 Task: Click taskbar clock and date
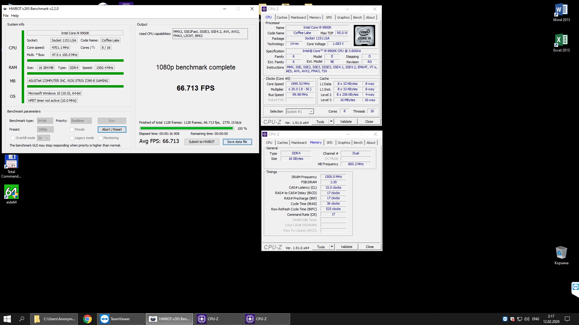(551, 319)
